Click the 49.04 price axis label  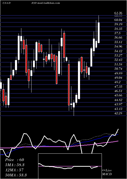118,78
